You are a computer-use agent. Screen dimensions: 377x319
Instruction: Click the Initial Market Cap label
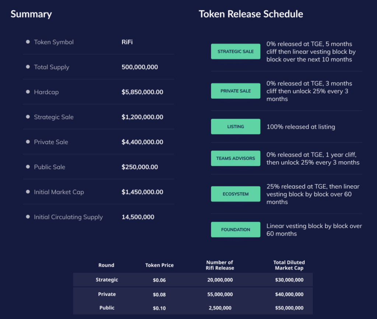(59, 192)
